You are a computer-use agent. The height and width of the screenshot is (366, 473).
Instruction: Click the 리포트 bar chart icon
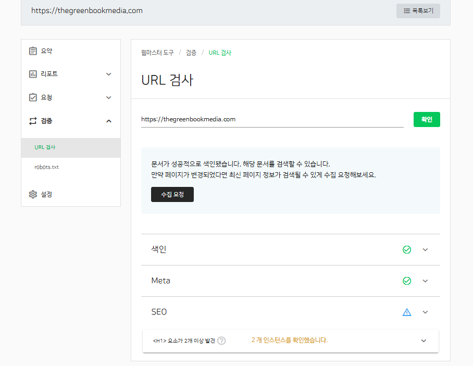pos(33,74)
